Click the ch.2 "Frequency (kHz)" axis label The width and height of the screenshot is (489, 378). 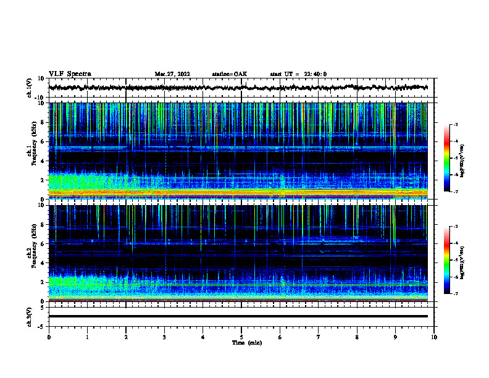tap(34, 246)
